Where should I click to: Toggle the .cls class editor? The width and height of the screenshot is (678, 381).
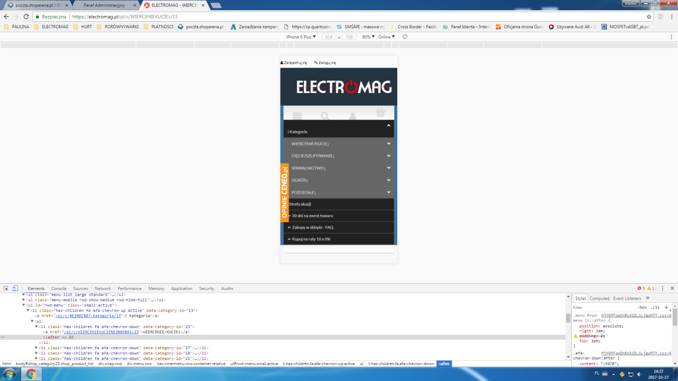[x=655, y=307]
